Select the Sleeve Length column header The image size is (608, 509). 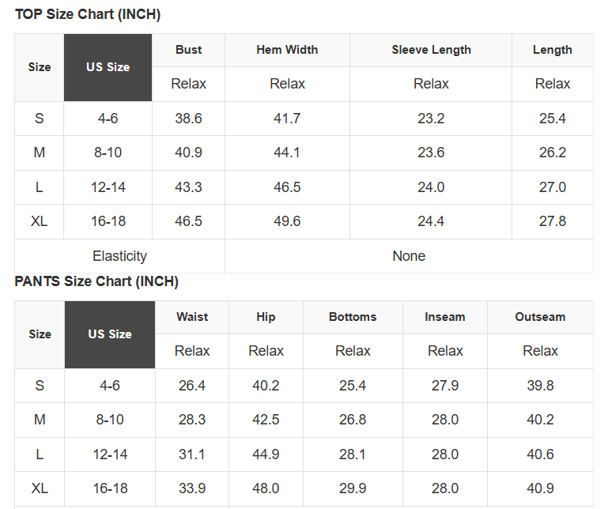pos(431,50)
